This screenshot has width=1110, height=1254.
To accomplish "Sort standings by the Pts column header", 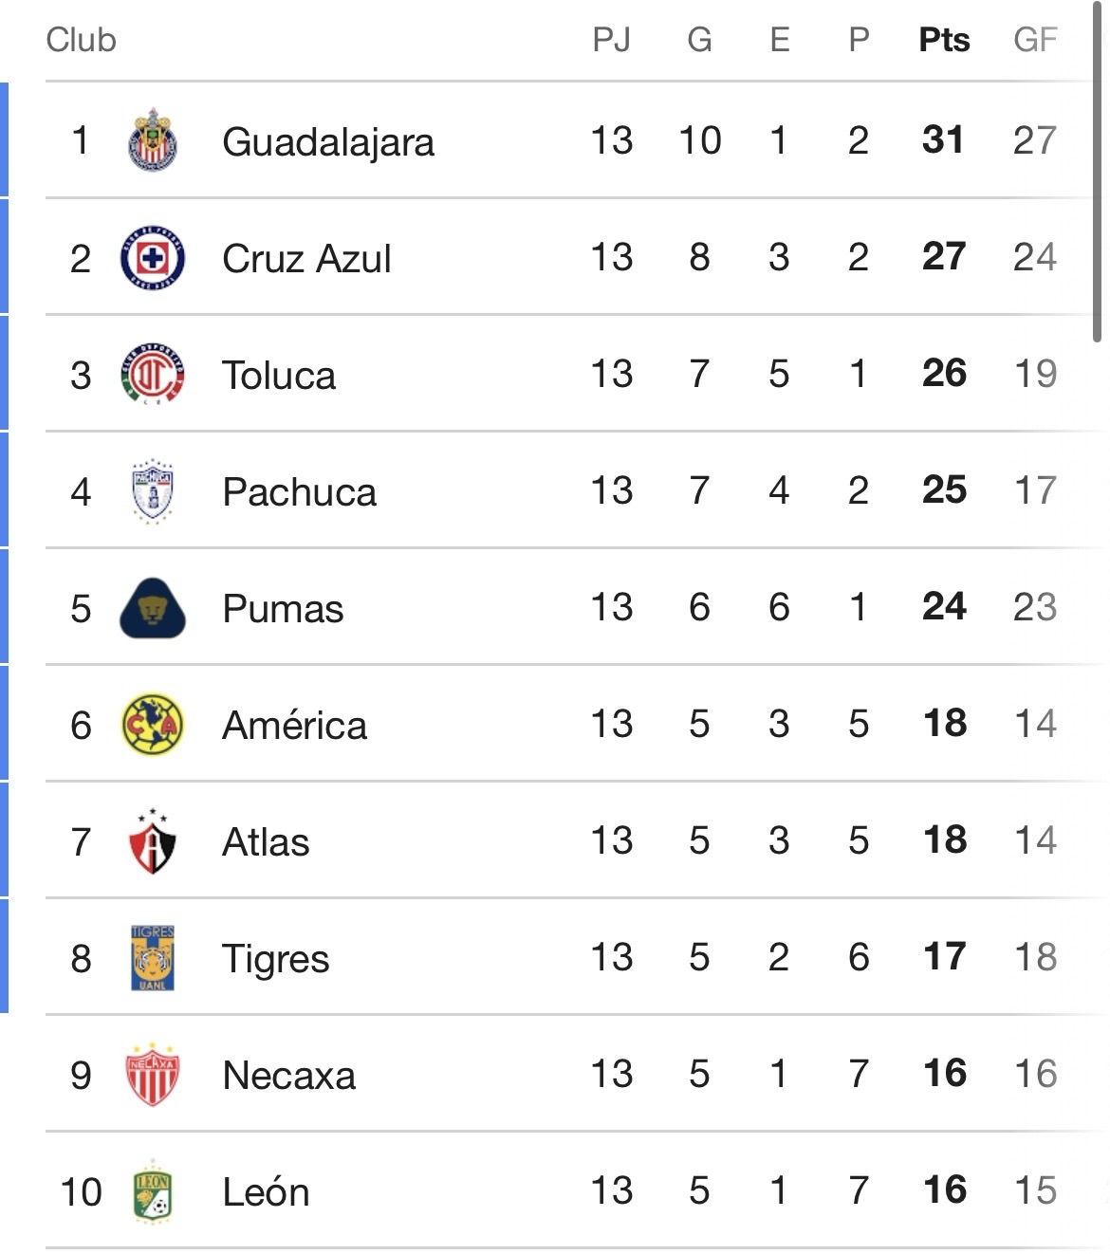I will point(944,40).
